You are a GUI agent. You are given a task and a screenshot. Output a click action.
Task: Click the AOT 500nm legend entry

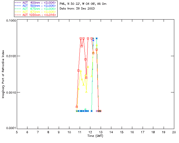click(35, 6)
